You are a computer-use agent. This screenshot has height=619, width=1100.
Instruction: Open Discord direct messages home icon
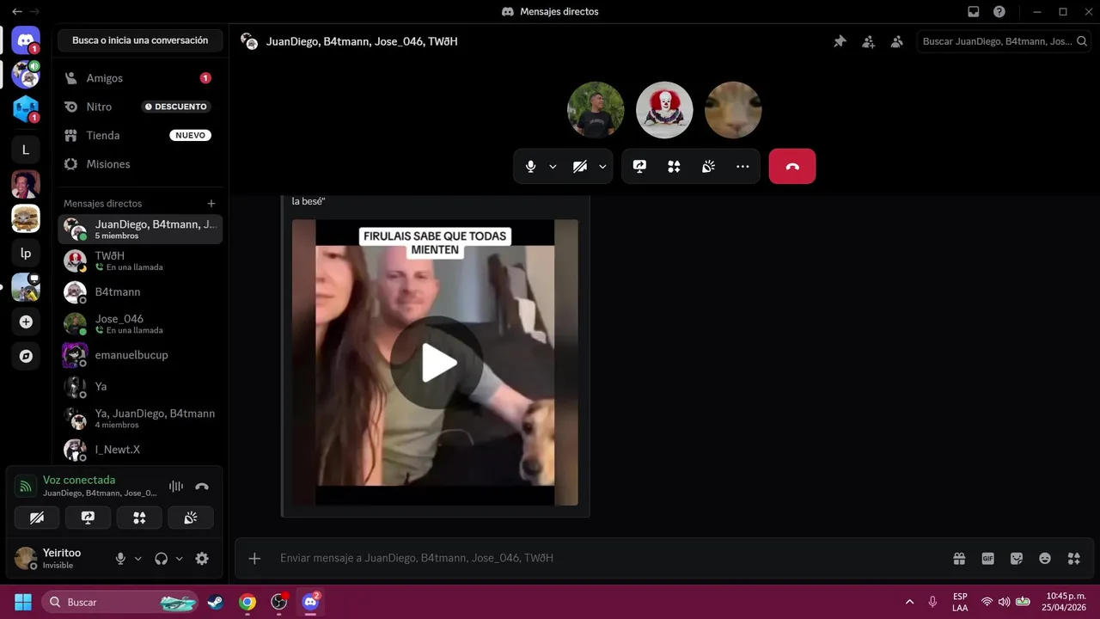pyautogui.click(x=26, y=40)
